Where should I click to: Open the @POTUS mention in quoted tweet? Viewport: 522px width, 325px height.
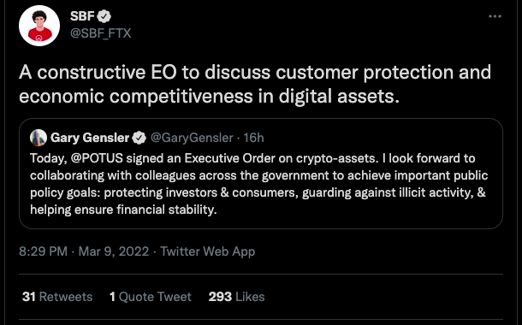tap(97, 158)
